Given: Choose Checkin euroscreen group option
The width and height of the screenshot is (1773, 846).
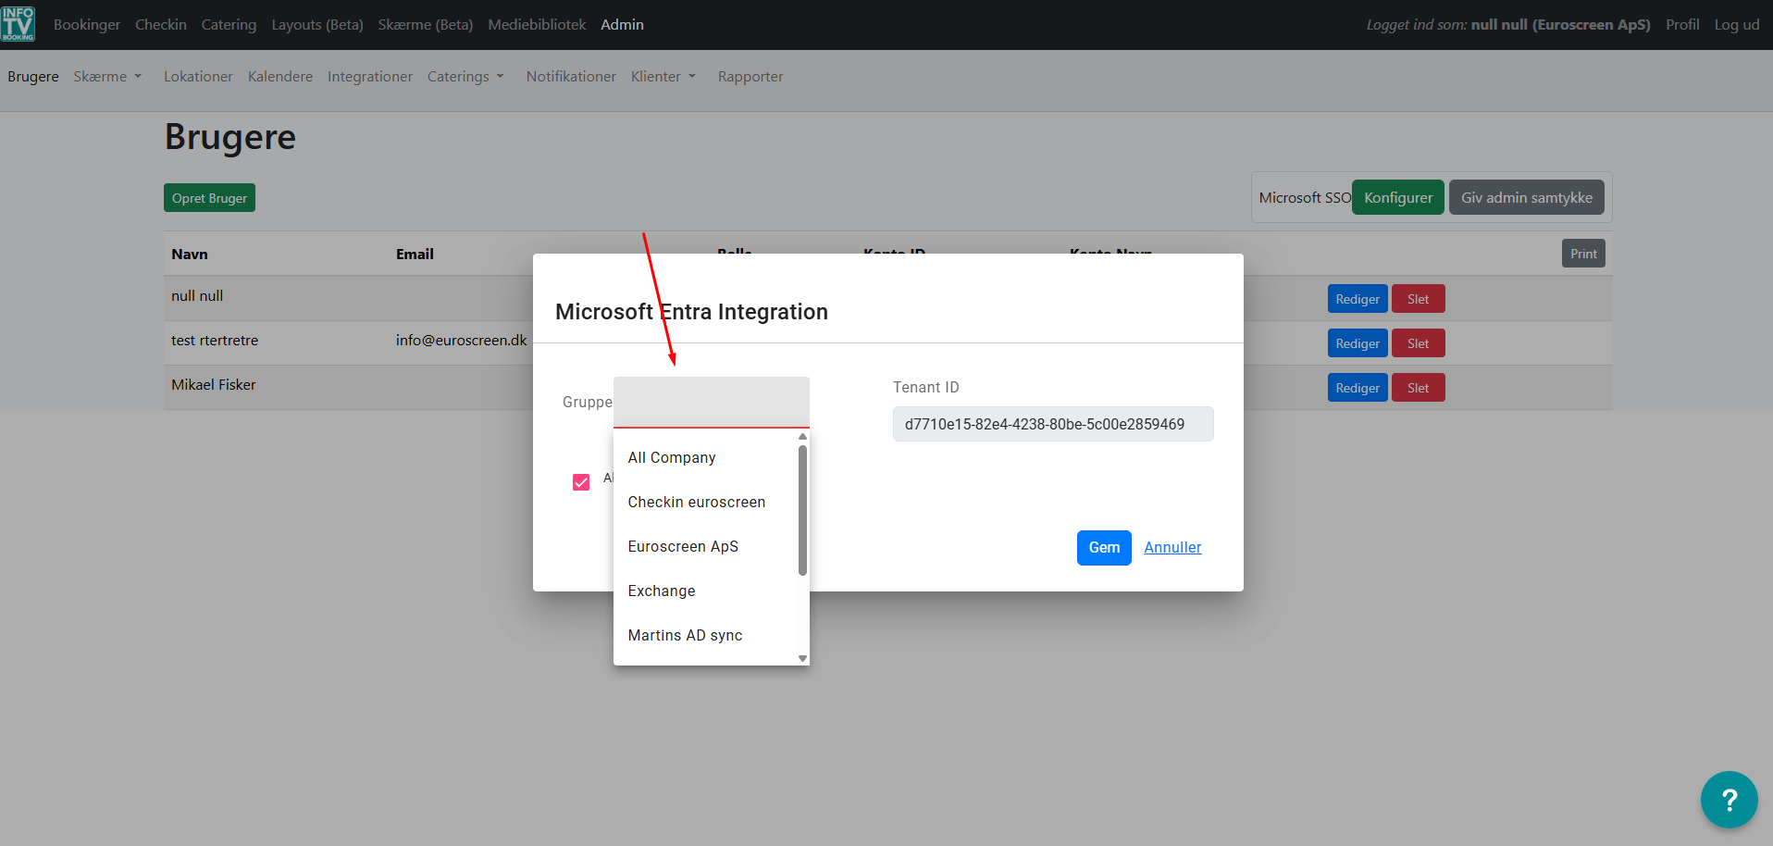Looking at the screenshot, I should pos(711,502).
